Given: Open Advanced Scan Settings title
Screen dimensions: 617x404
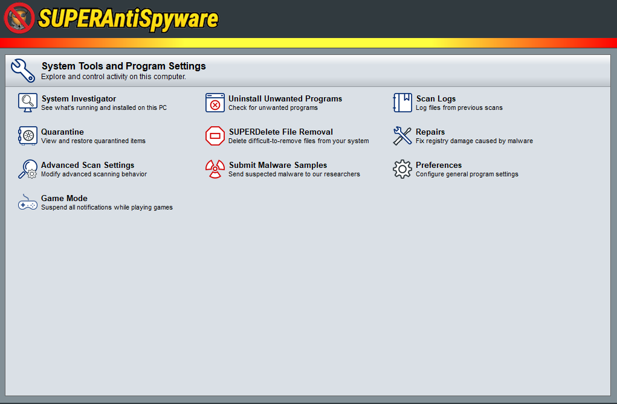Looking at the screenshot, I should [x=88, y=165].
